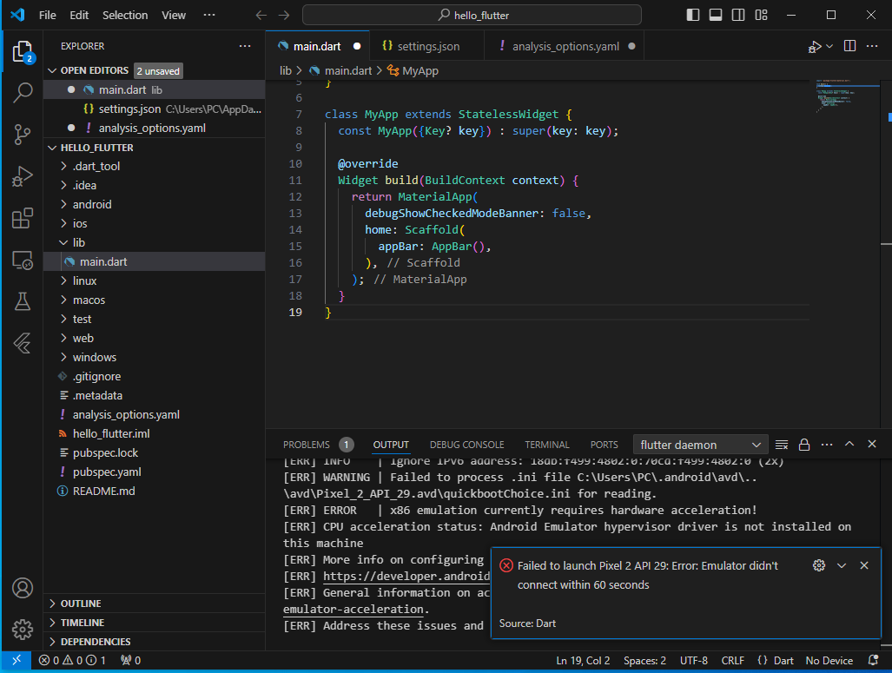Clear output panel list icon
The width and height of the screenshot is (892, 673).
tap(782, 445)
